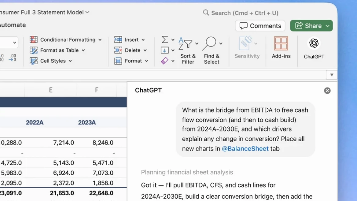The image size is (357, 201).
Task: Expand Format as Table options
Action: [83, 50]
